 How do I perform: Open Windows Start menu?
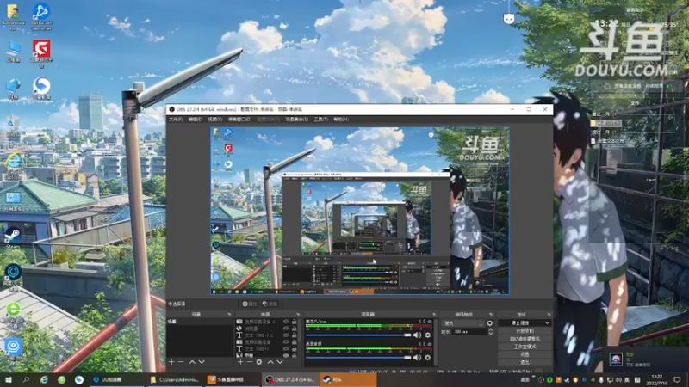pos(9,379)
